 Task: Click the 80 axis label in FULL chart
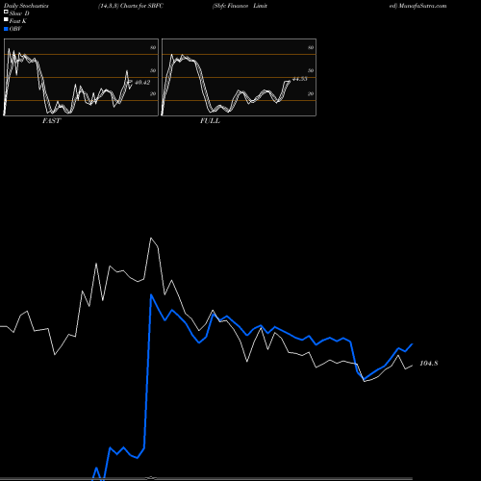tap(311, 47)
